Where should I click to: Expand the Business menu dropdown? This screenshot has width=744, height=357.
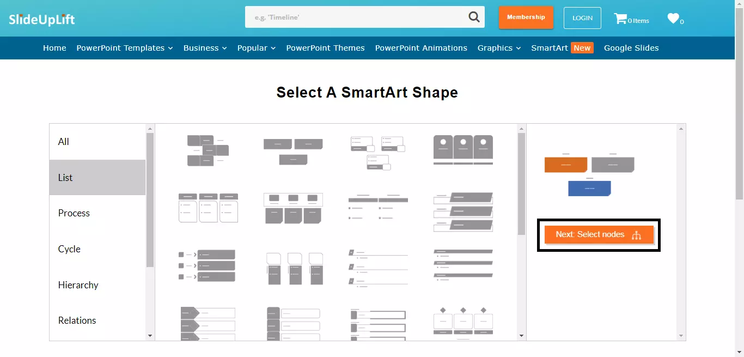[x=205, y=48]
